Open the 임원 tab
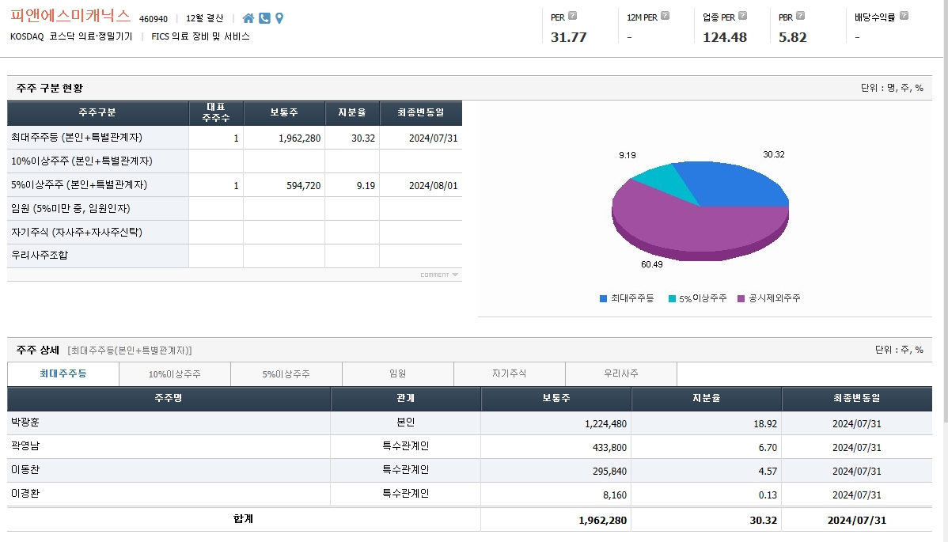The width and height of the screenshot is (948, 542). coord(398,374)
